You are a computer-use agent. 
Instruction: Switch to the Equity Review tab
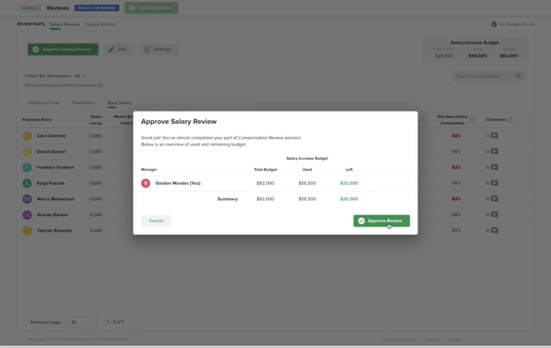click(100, 25)
